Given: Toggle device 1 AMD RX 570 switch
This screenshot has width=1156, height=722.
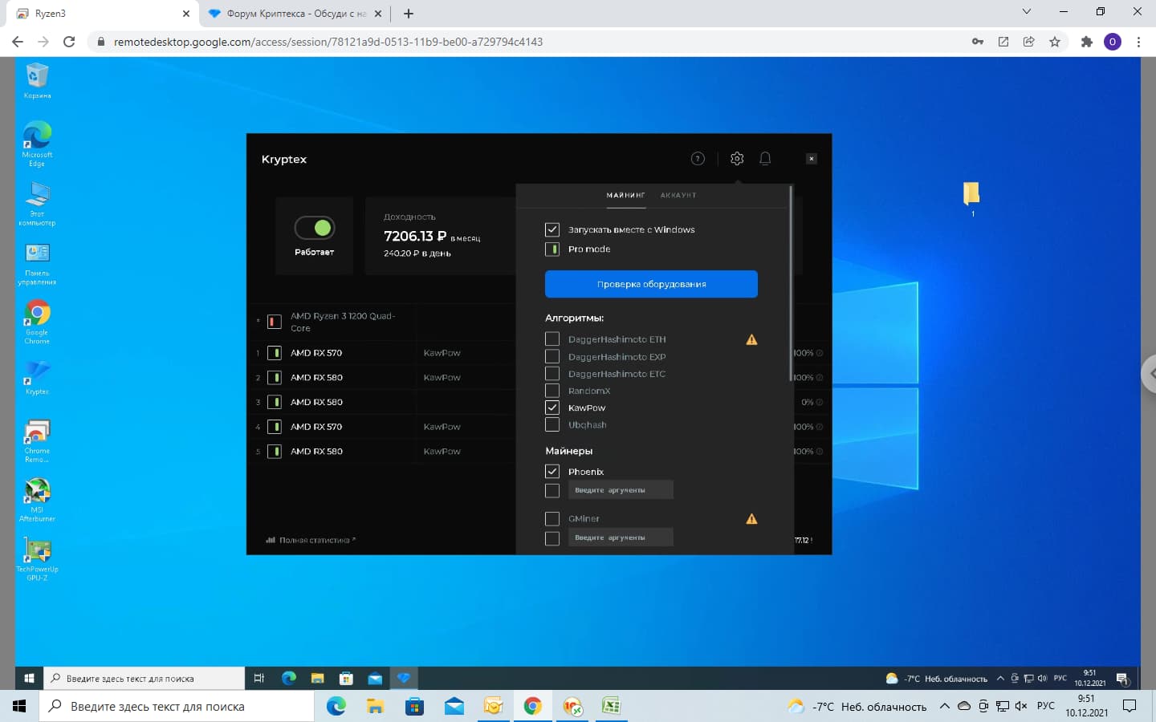Looking at the screenshot, I should click(x=274, y=353).
